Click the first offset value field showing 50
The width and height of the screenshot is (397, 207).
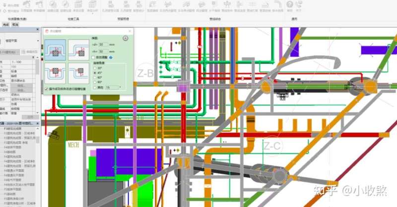point(103,45)
